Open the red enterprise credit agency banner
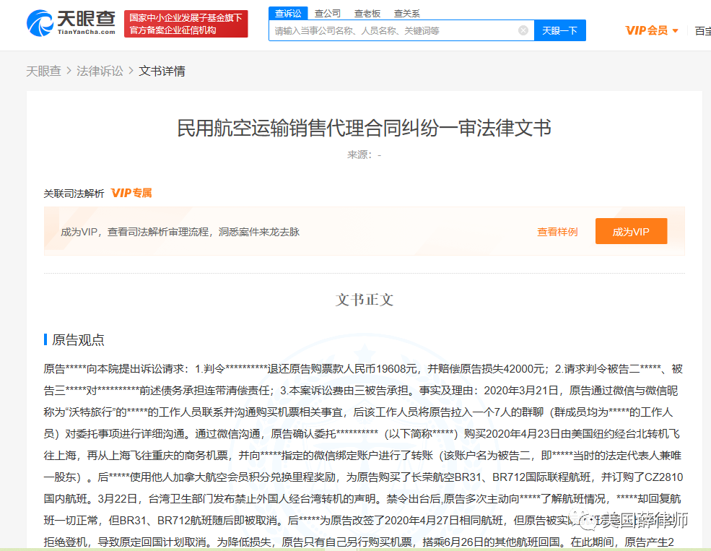 186,24
